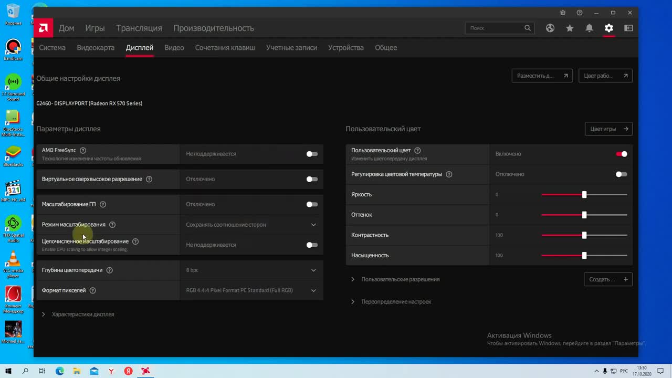The image size is (672, 378).
Task: Click the notifications bell icon
Action: click(589, 28)
